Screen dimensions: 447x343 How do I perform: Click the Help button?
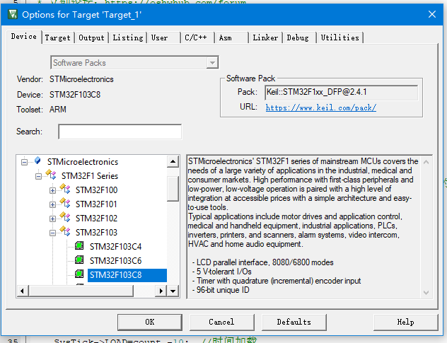(405, 322)
